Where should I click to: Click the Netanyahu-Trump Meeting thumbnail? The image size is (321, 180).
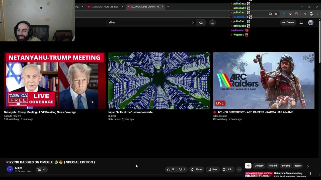click(x=55, y=81)
